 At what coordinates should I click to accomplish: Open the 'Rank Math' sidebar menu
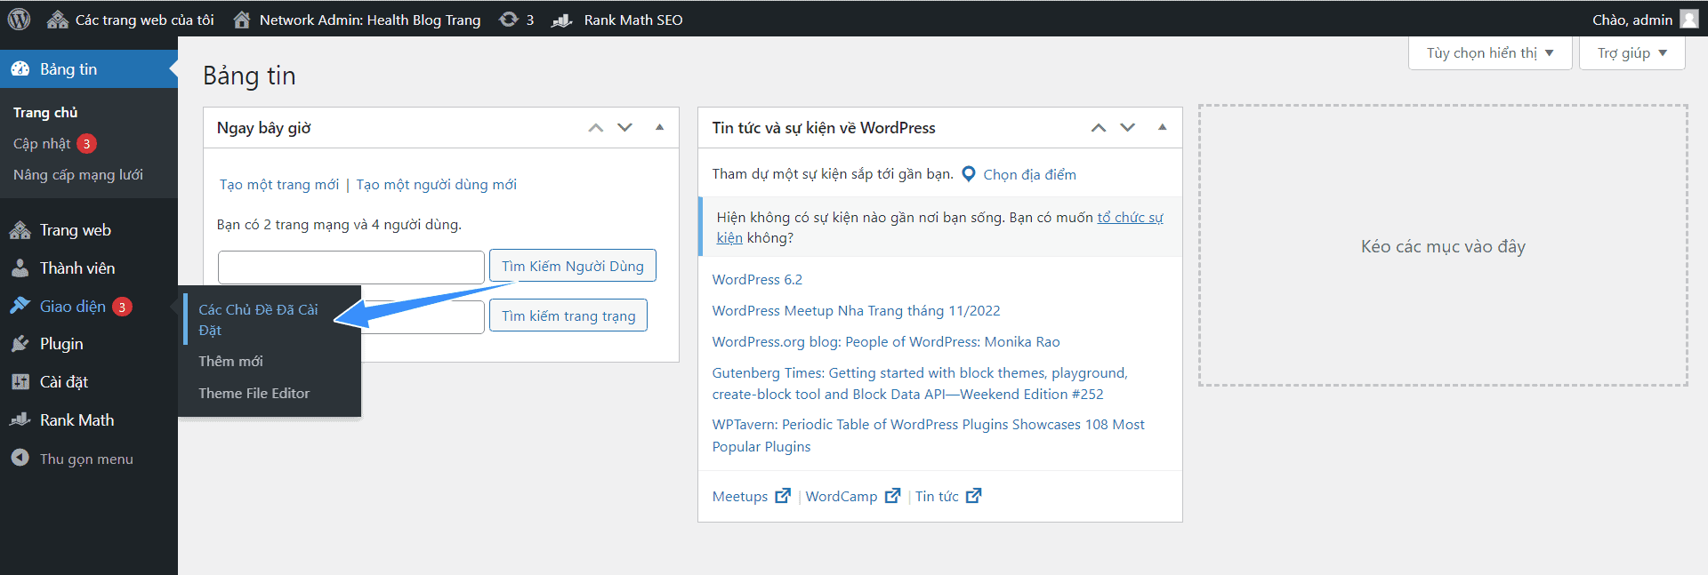pos(89,420)
